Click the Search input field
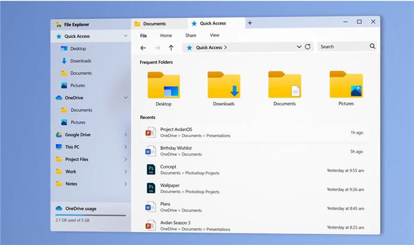The height and width of the screenshot is (245, 414). (x=343, y=47)
